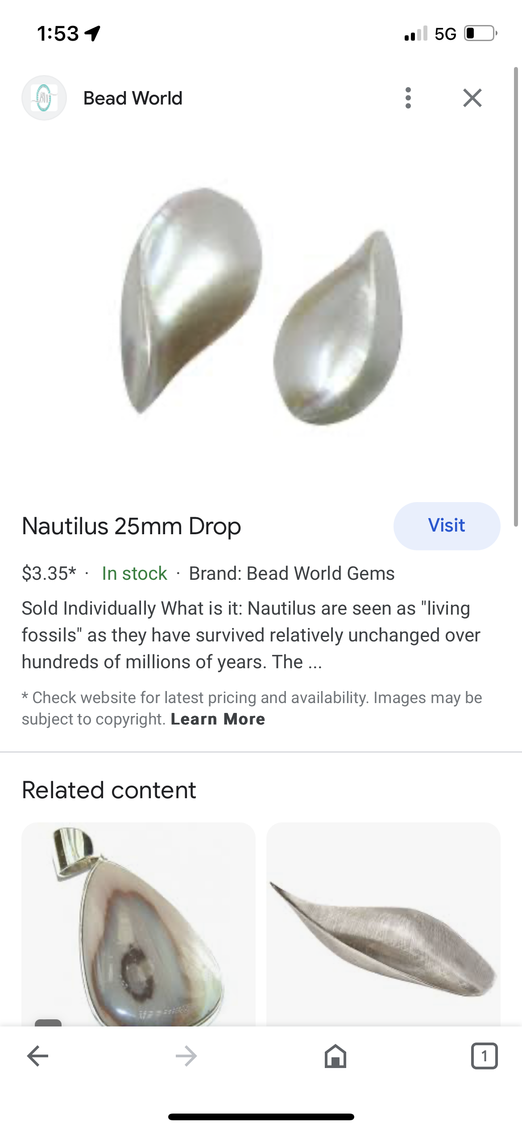Image resolution: width=522 pixels, height=1131 pixels.
Task: Tap the cellular signal strength icon
Action: (416, 34)
